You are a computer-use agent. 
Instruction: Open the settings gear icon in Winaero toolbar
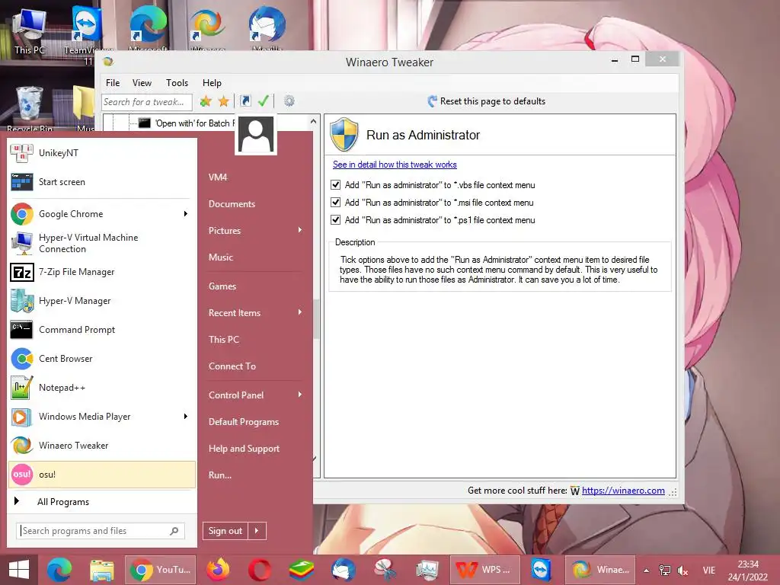point(289,101)
